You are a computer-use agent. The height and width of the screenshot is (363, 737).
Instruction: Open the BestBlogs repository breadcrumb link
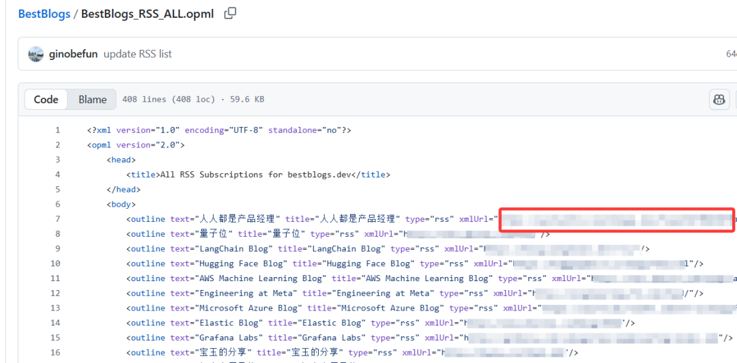pos(44,14)
